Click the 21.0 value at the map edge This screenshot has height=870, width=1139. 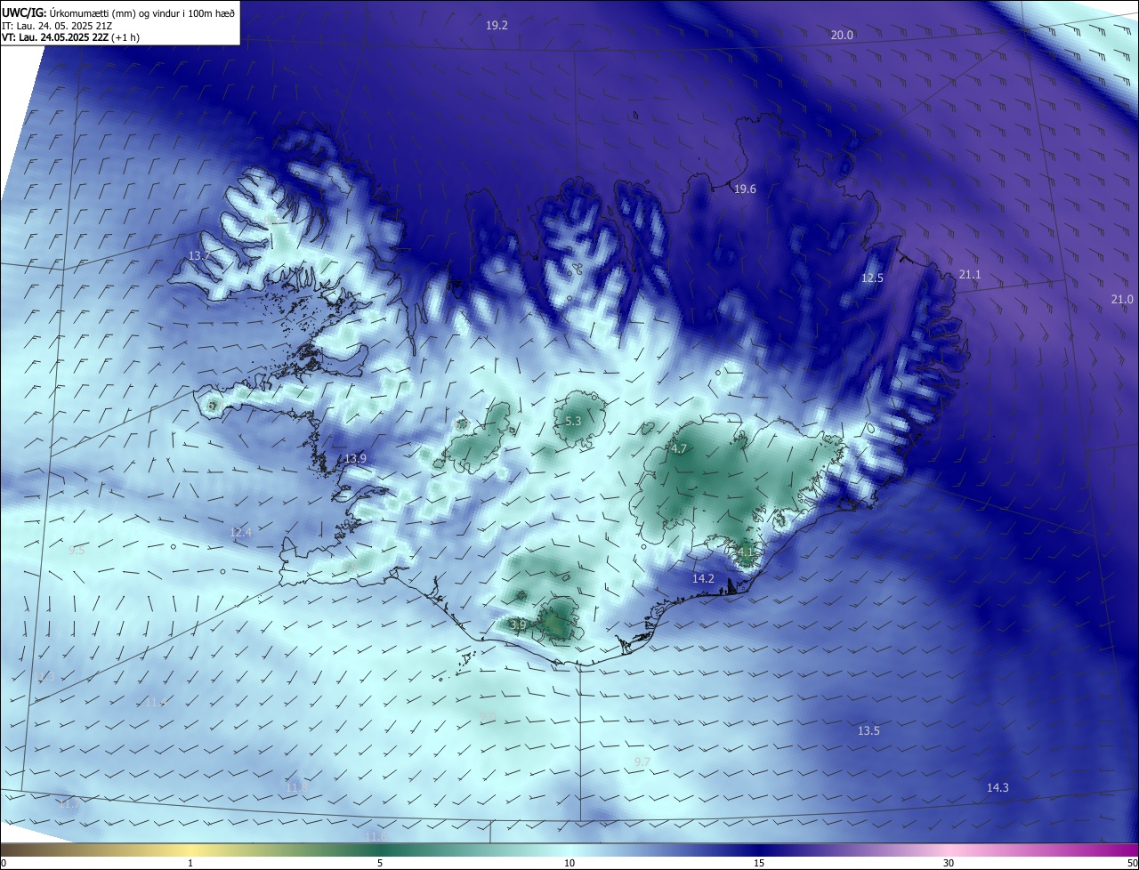point(1122,300)
